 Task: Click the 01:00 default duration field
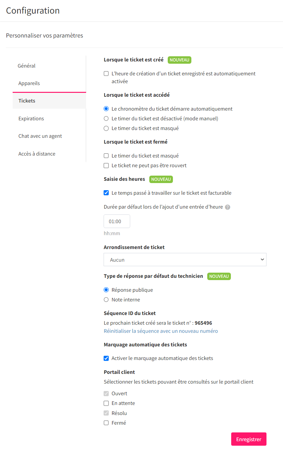click(x=117, y=222)
